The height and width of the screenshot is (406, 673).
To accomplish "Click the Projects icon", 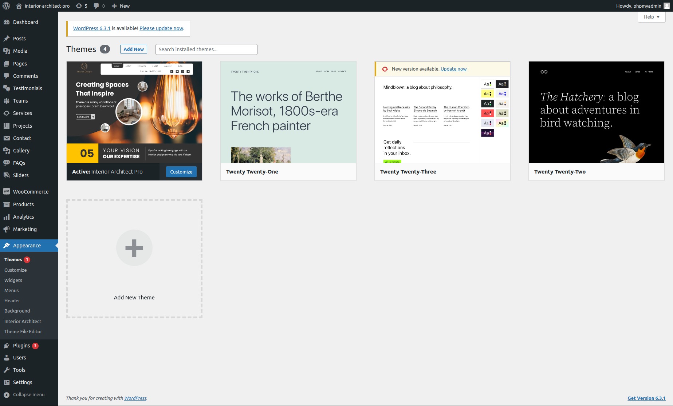I will coord(7,126).
